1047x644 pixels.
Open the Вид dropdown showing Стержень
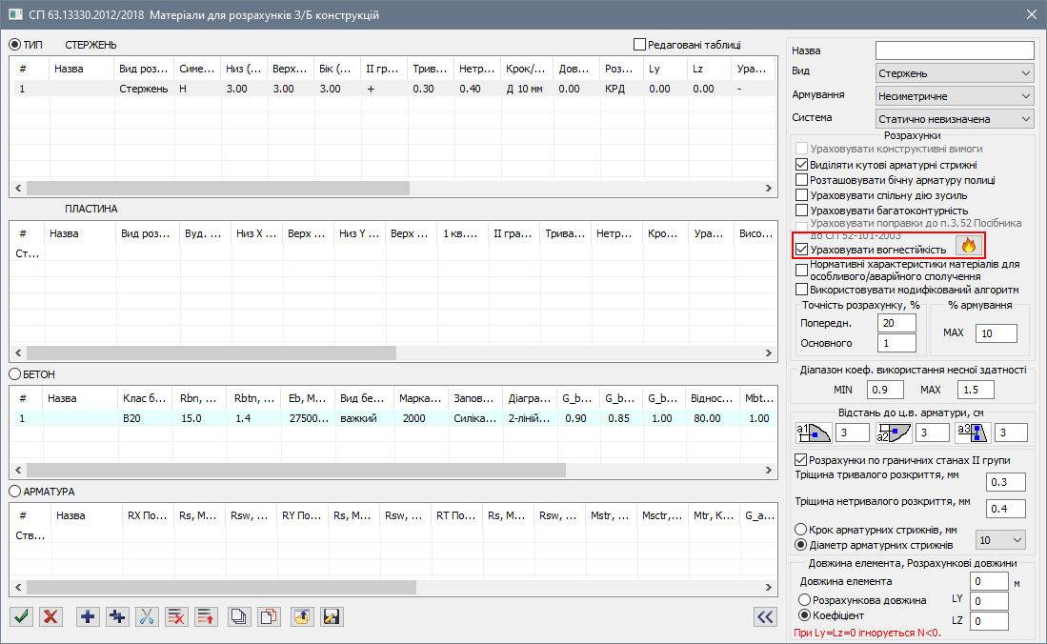[x=954, y=73]
